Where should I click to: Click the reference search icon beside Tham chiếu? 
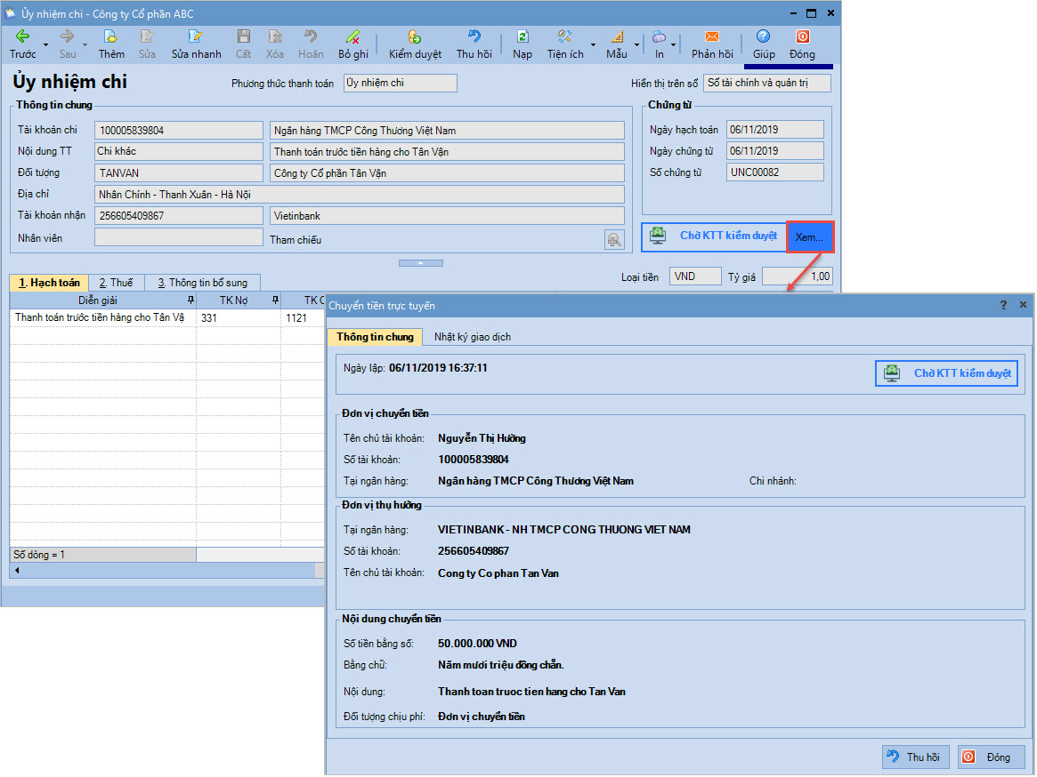pyautogui.click(x=613, y=239)
